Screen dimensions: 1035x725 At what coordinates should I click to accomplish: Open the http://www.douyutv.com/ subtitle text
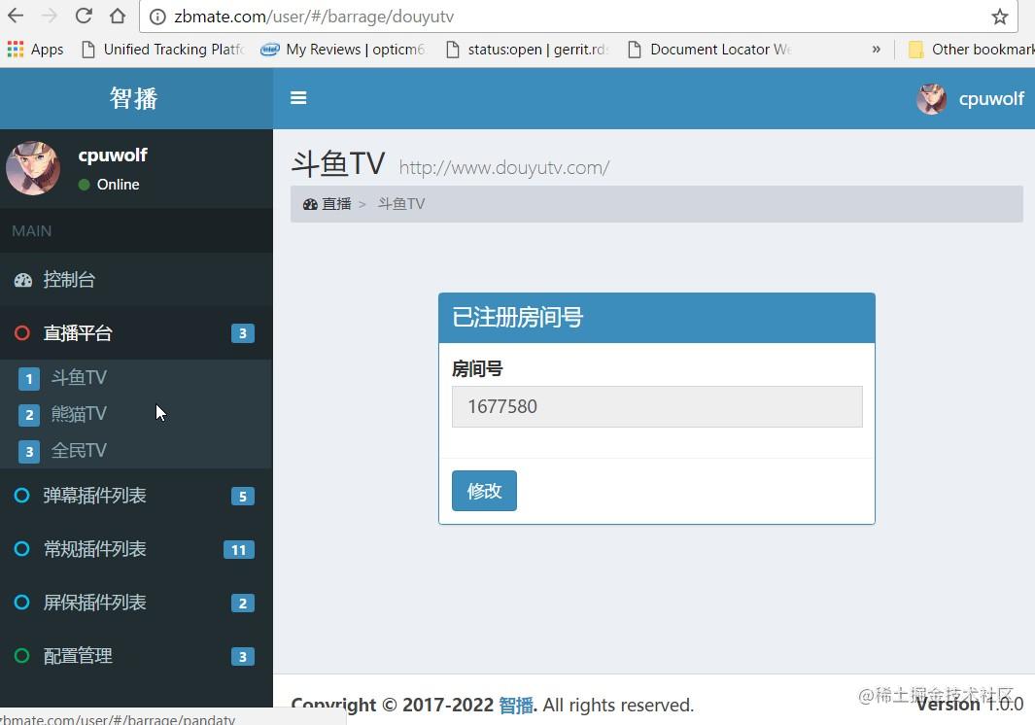pyautogui.click(x=504, y=168)
